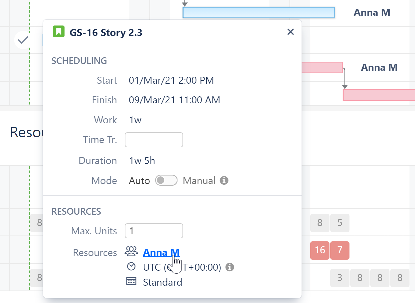The height and width of the screenshot is (303, 415).
Task: Select the pink Gantt bar beside Anna M
Action: tap(322, 67)
